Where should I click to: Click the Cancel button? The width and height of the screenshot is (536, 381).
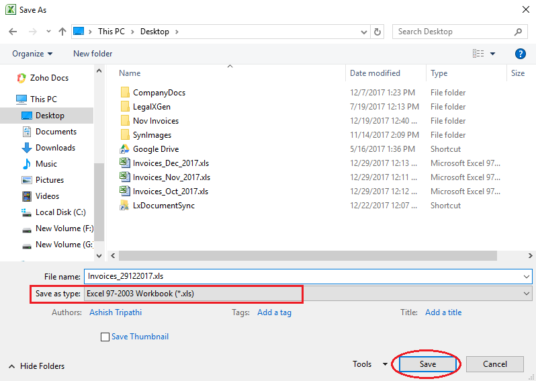pos(495,364)
